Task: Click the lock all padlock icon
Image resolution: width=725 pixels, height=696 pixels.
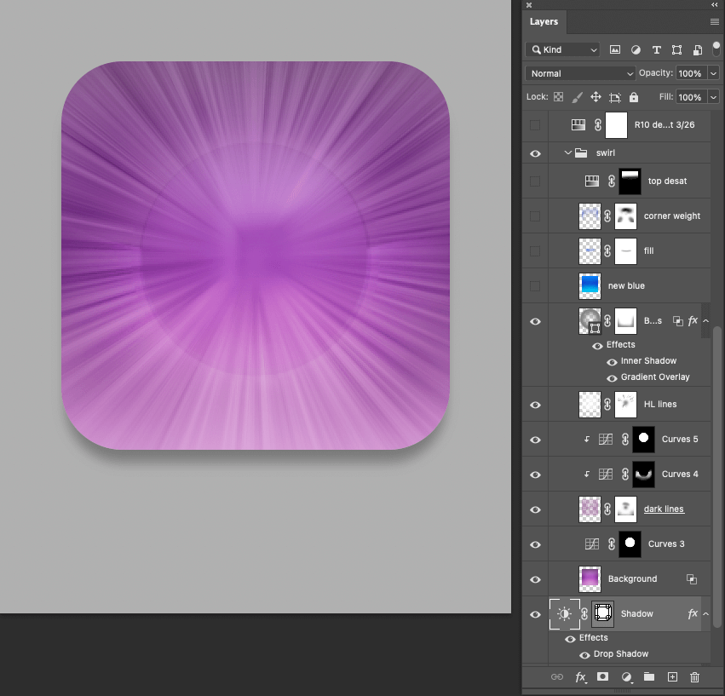Action: coord(635,97)
